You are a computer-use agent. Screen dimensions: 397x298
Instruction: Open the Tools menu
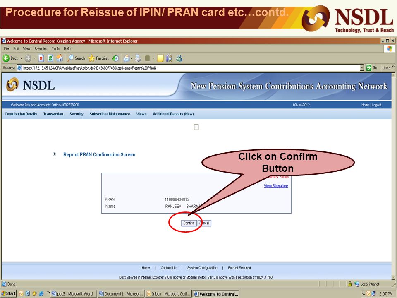click(55, 49)
